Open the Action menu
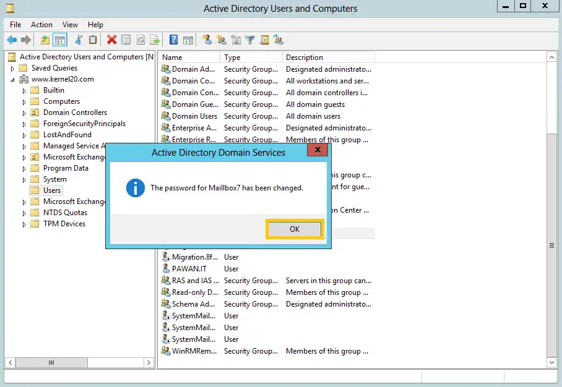 pos(41,24)
